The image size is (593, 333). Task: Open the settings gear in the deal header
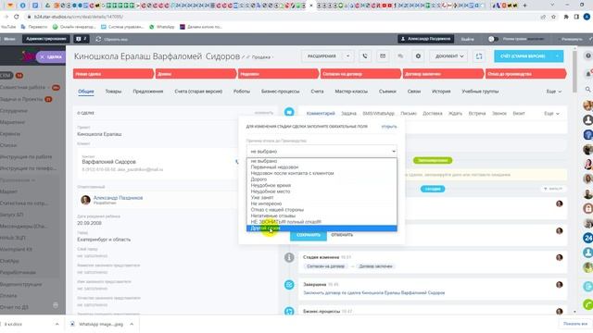coord(418,56)
